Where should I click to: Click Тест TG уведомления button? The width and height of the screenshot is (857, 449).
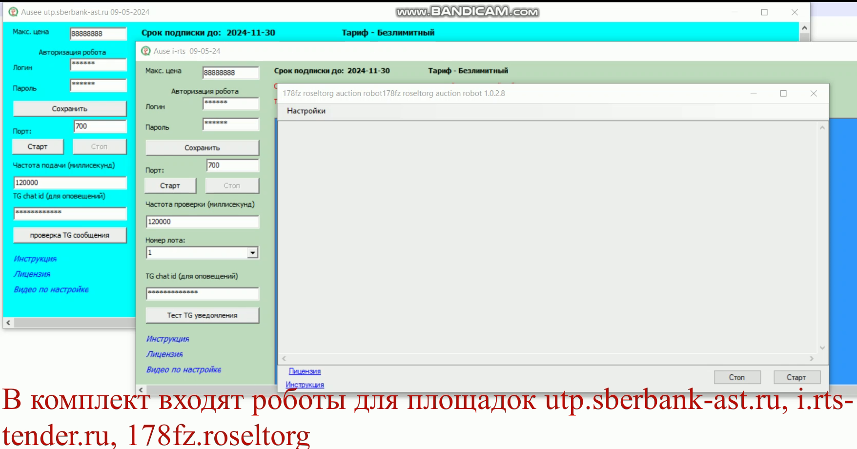[x=202, y=315]
